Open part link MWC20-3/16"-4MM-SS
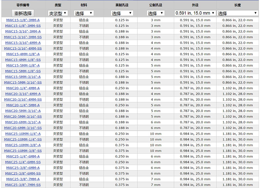 [x=23, y=100]
